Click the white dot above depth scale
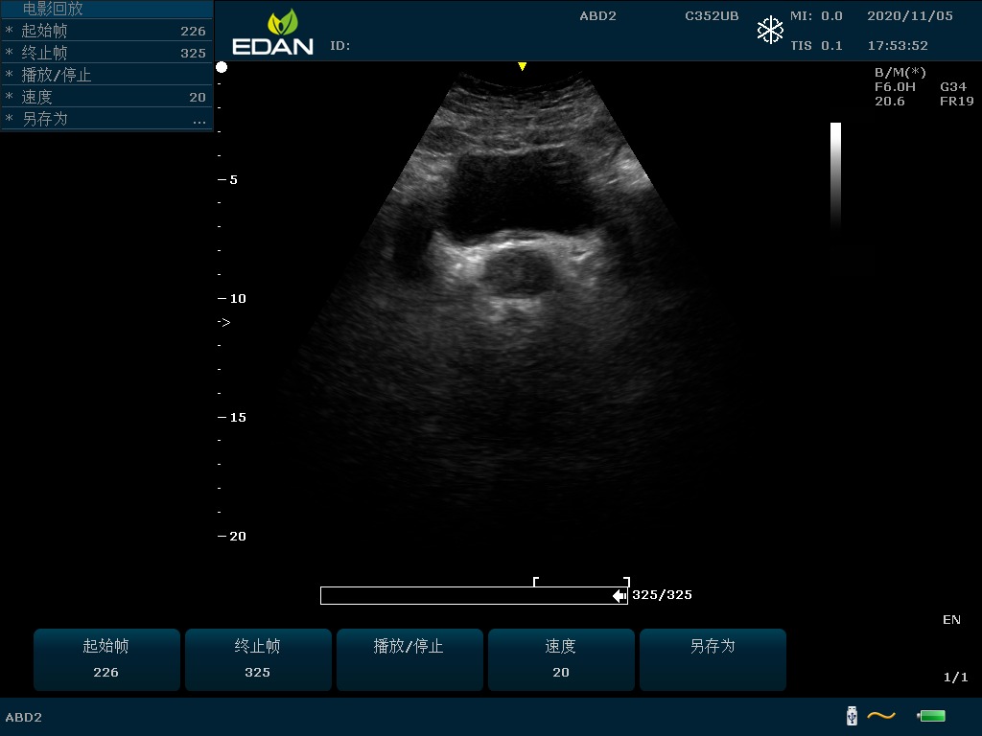The image size is (982, 736). (x=222, y=67)
